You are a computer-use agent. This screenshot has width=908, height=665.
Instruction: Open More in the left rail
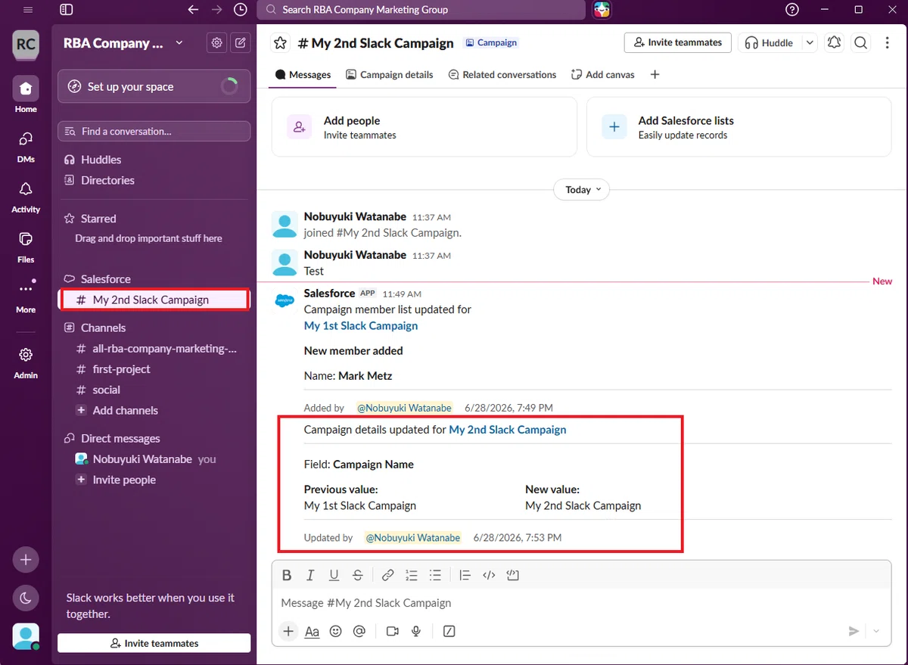point(26,296)
